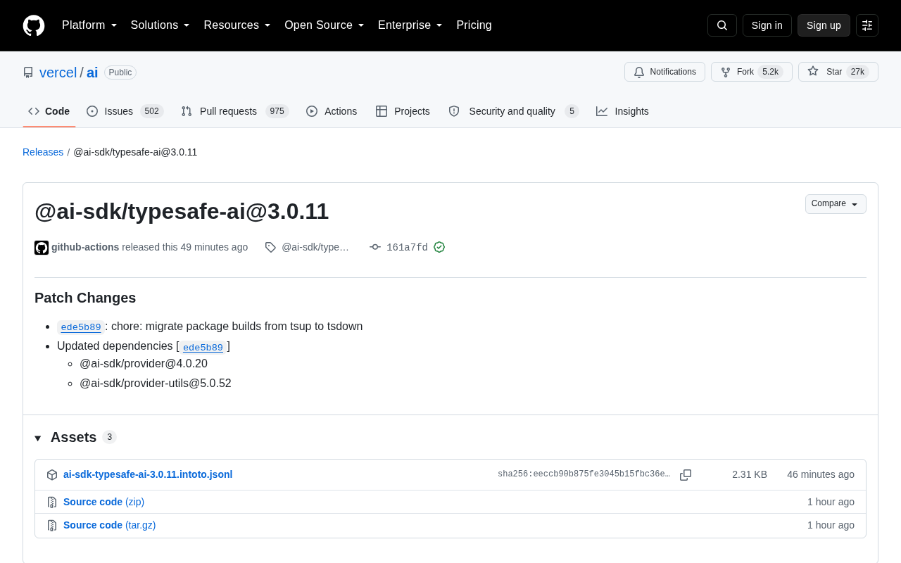Open the Pricing page
The width and height of the screenshot is (901, 563).
pyautogui.click(x=474, y=25)
